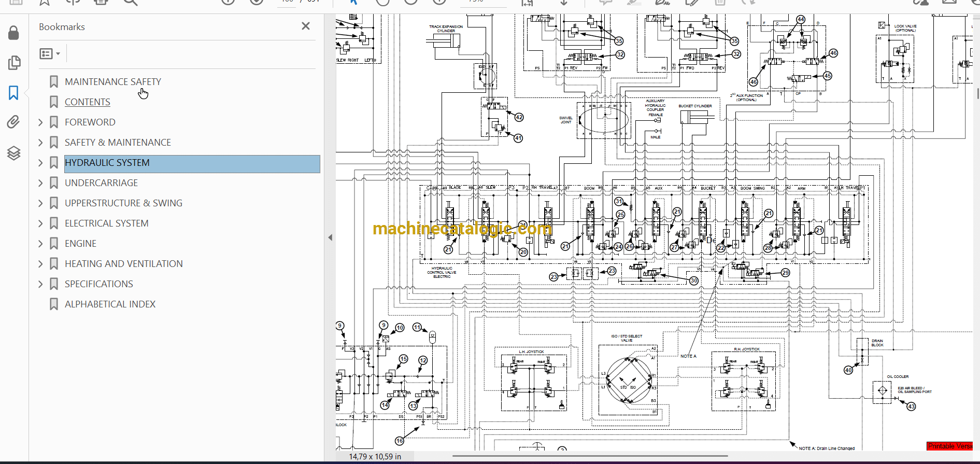980x464 pixels.
Task: Close the Bookmarks panel
Action: point(306,26)
